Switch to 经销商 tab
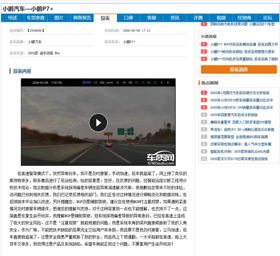Screen dimensions: 280x256 (x=244, y=18)
